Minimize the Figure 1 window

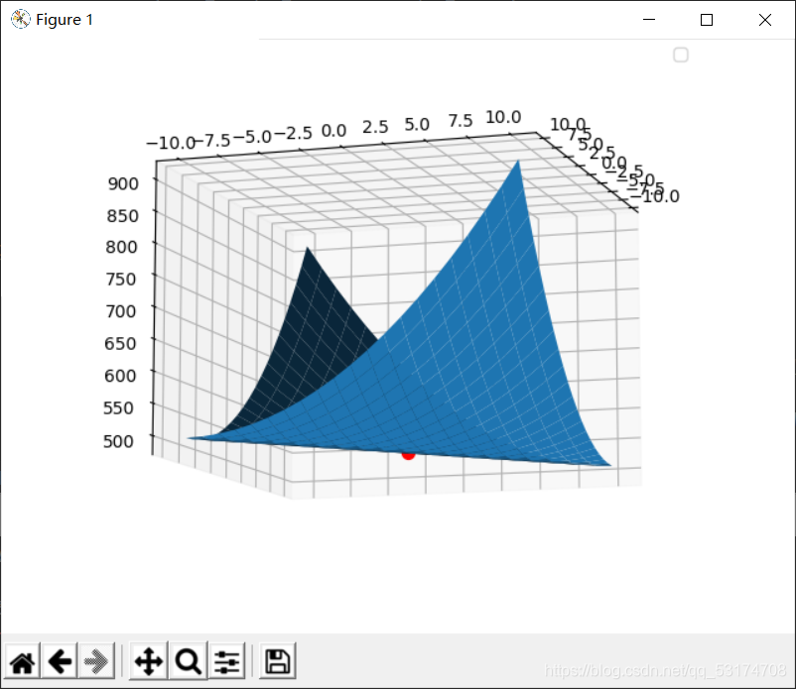pyautogui.click(x=649, y=19)
